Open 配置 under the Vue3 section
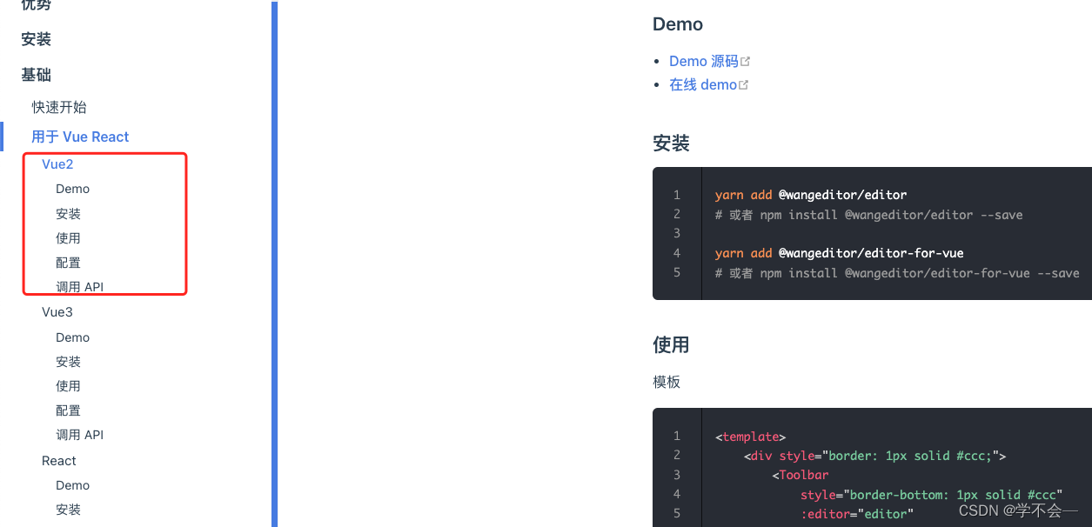Screen dimensions: 1092x527 click(x=68, y=410)
